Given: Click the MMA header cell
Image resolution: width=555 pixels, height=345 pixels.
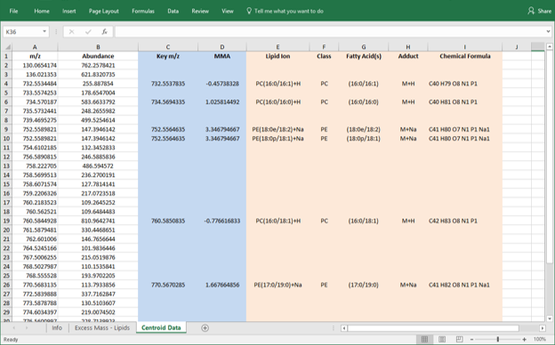Looking at the screenshot, I should point(222,56).
